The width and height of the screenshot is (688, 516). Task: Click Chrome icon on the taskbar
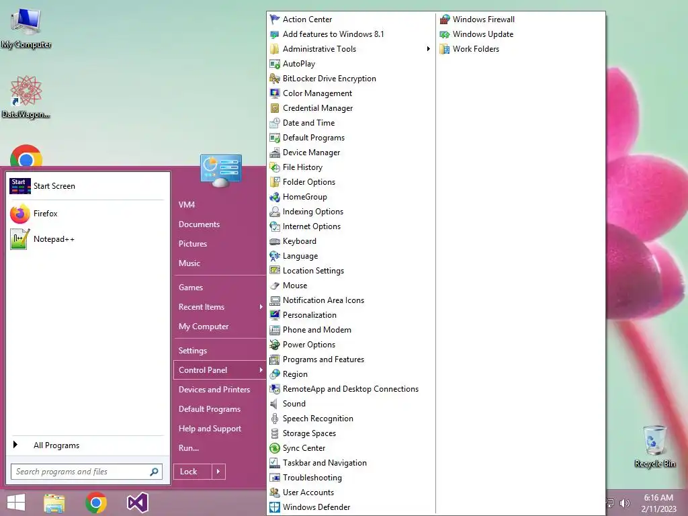point(96,503)
